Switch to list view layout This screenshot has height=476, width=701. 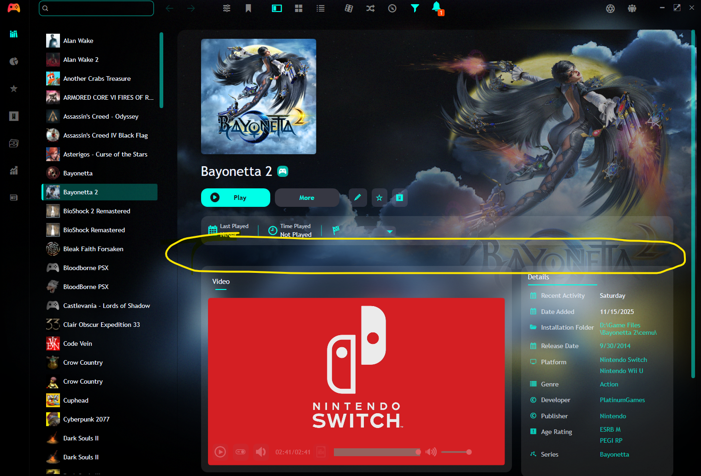[x=321, y=8]
